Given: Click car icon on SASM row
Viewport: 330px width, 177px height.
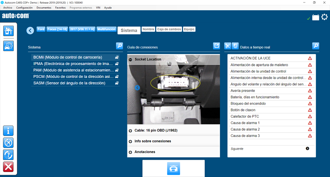Looking at the screenshot, I should pyautogui.click(x=117, y=83).
